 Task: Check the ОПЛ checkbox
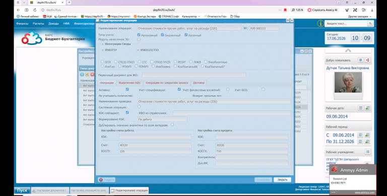click(102, 61)
